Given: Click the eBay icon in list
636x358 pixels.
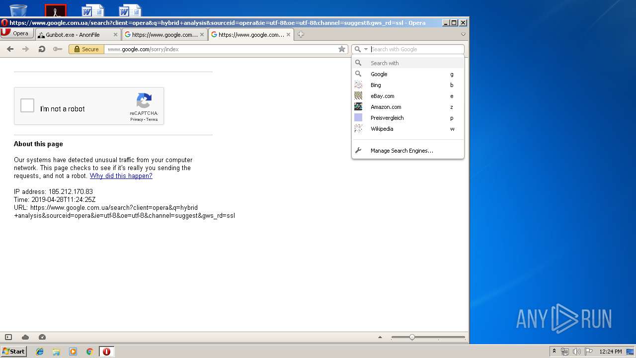Looking at the screenshot, I should tap(358, 96).
